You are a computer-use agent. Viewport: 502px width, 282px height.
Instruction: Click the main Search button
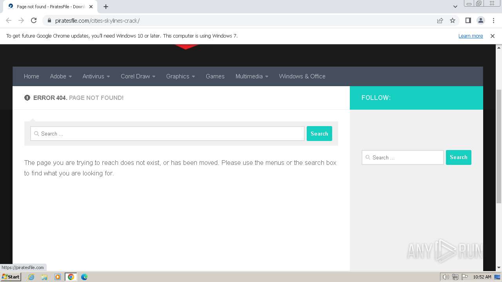point(319,134)
